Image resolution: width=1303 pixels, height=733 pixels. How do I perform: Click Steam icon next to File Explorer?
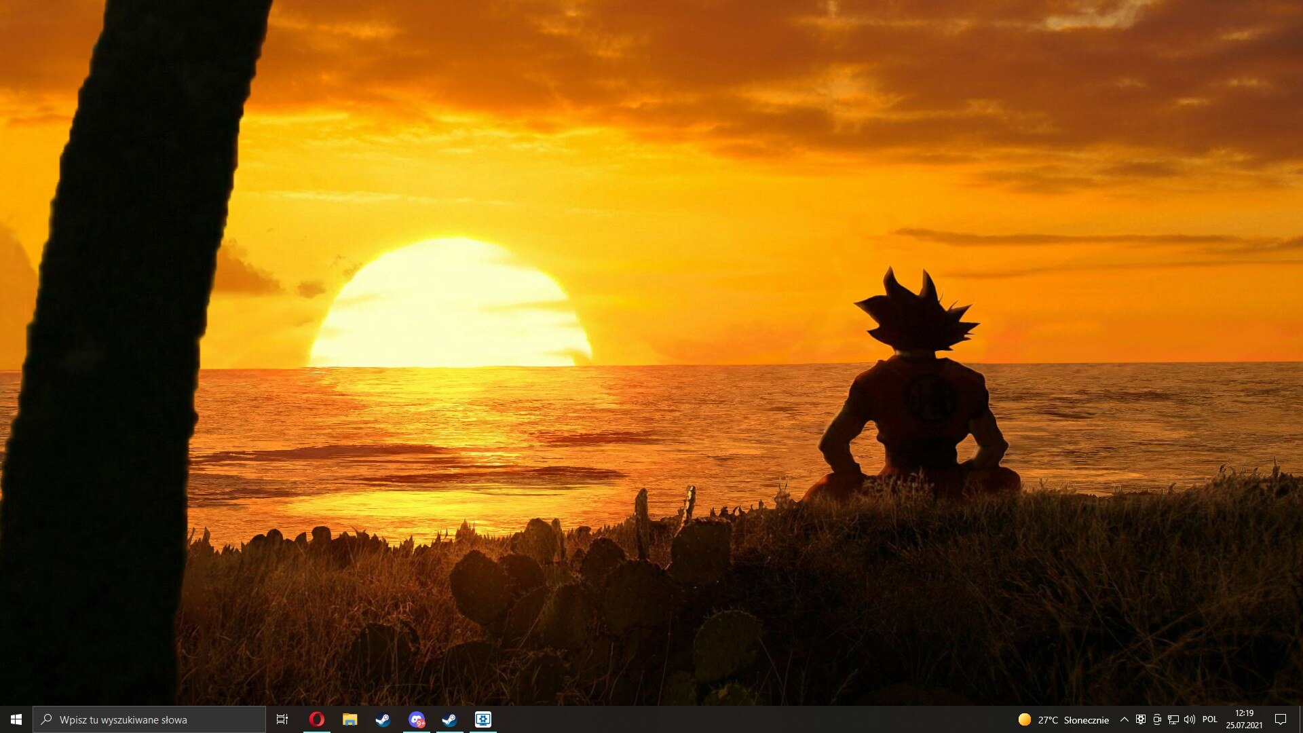(x=383, y=719)
